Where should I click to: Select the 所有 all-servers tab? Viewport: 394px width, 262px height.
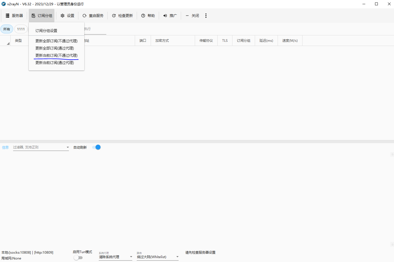7,29
